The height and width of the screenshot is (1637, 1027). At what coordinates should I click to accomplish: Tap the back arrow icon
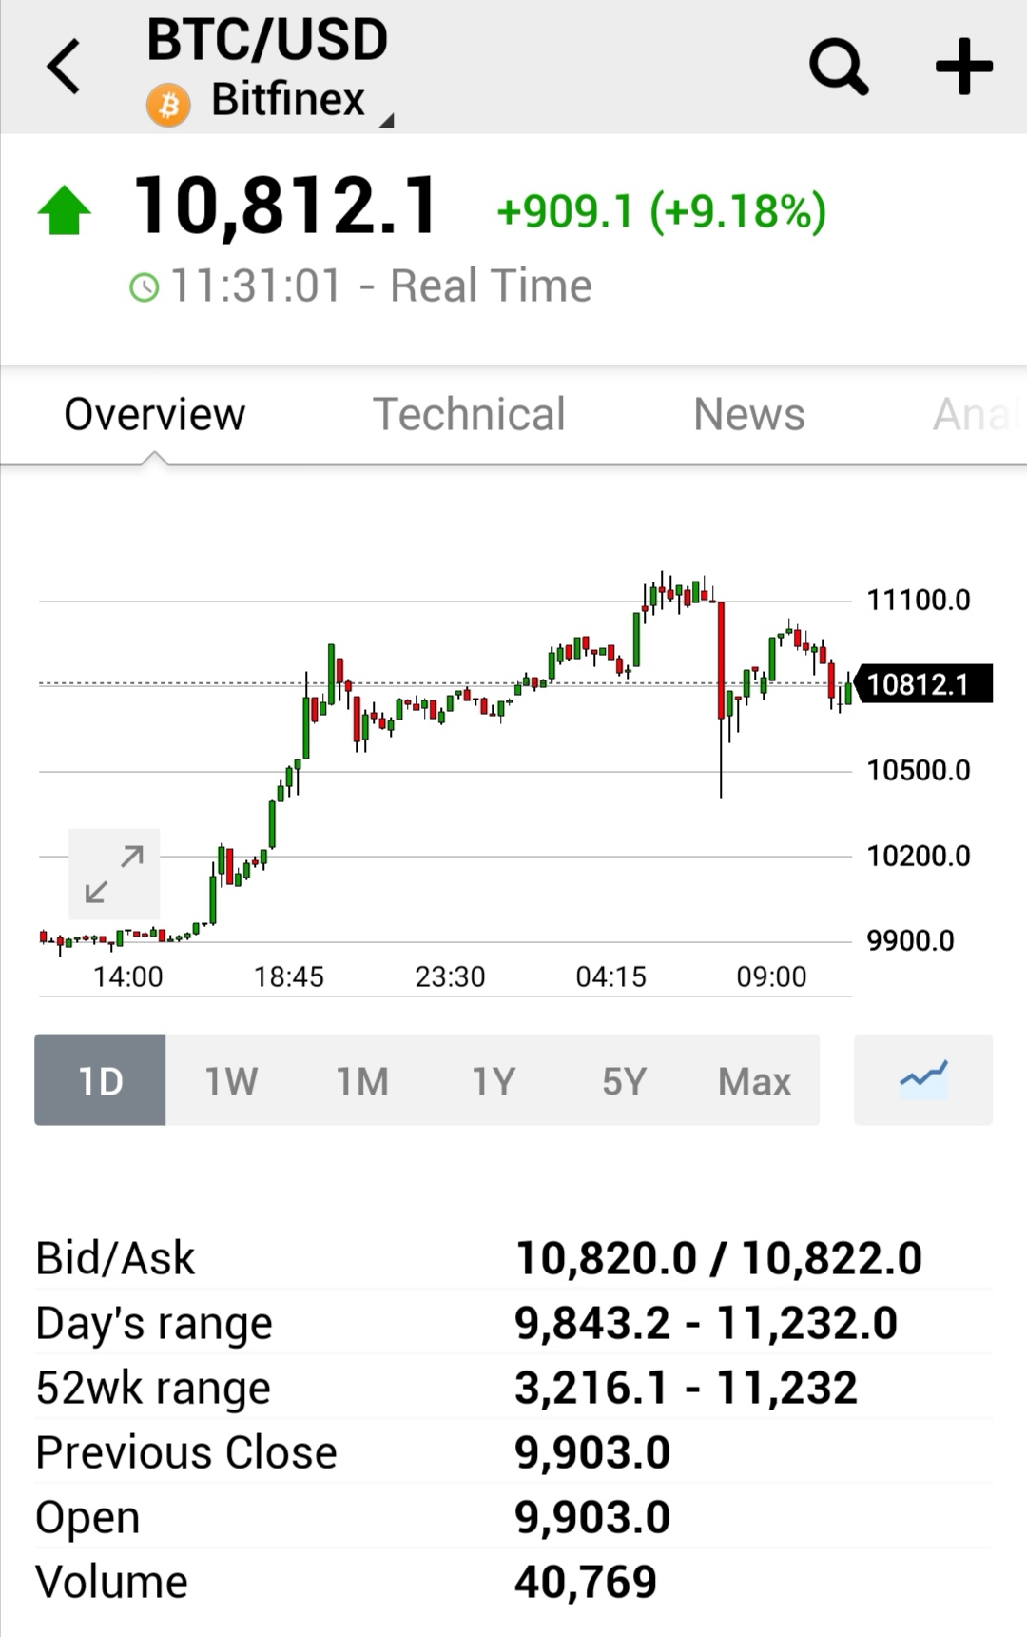pyautogui.click(x=64, y=67)
